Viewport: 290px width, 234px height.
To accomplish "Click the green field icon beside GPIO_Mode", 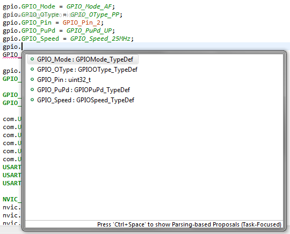I will (x=32, y=59).
